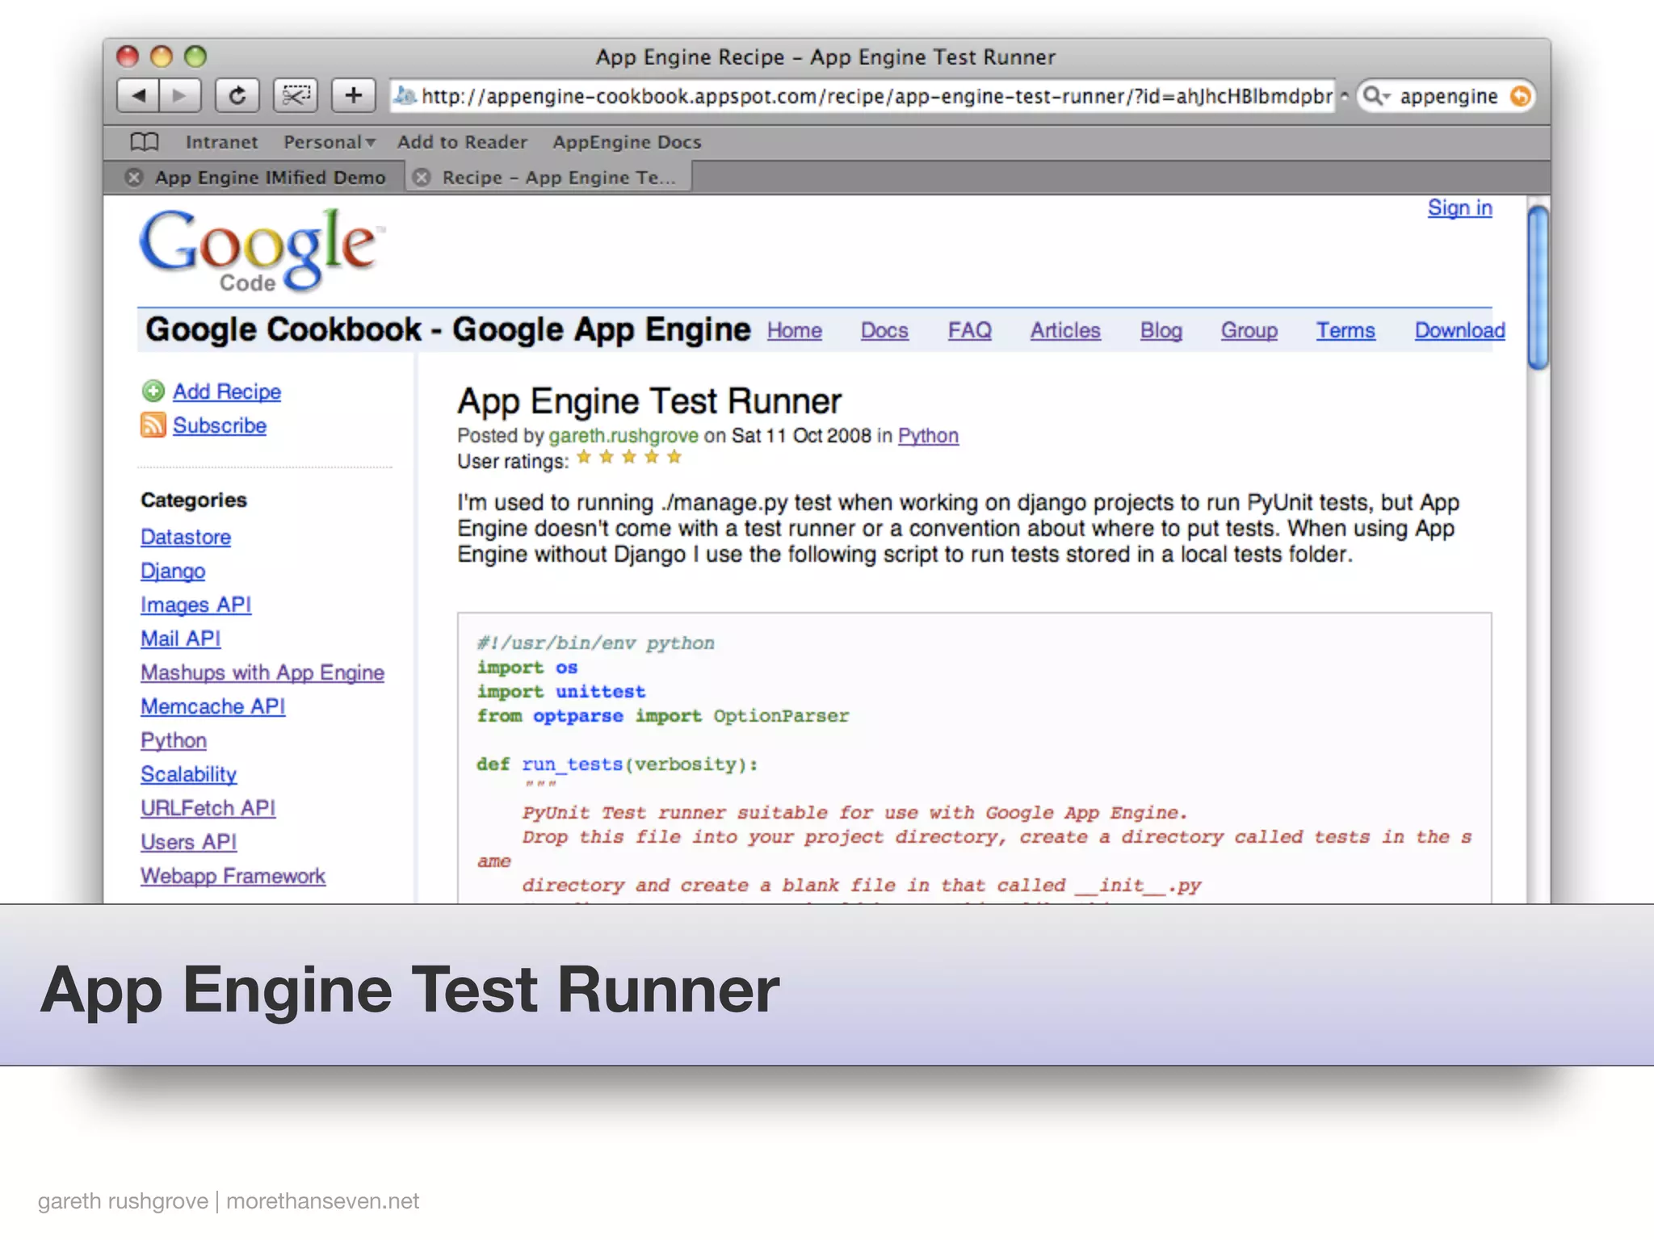Click the Add to Reader bookmark

[x=462, y=142]
